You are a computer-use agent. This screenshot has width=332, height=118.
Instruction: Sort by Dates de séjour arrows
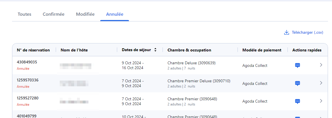pyautogui.click(x=155, y=50)
